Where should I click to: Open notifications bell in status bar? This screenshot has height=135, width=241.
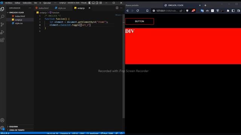click(121, 133)
